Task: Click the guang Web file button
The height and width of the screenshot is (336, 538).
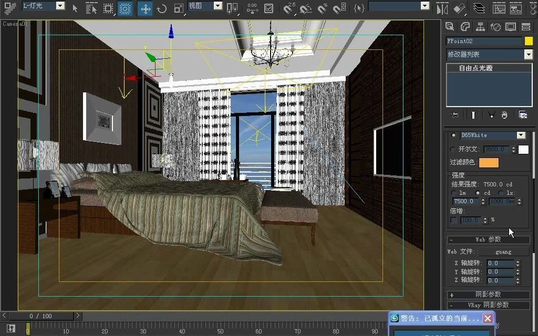Action: [504, 251]
